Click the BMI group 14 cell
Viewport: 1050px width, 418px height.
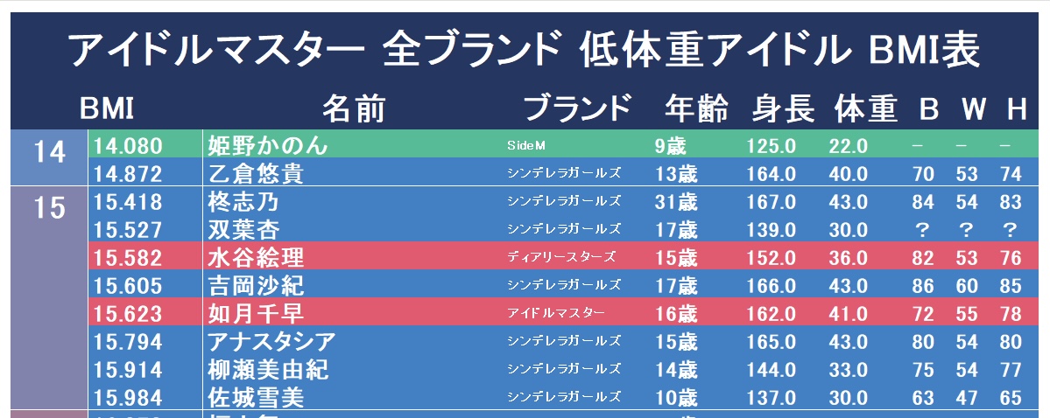50,157
